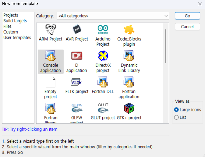Select the Console application template
Image resolution: width=205 pixels, height=157 pixels.
[x=50, y=62]
